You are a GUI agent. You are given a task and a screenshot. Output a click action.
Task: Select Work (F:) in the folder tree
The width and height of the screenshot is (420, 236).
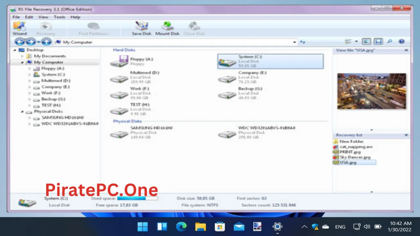[x=51, y=93]
